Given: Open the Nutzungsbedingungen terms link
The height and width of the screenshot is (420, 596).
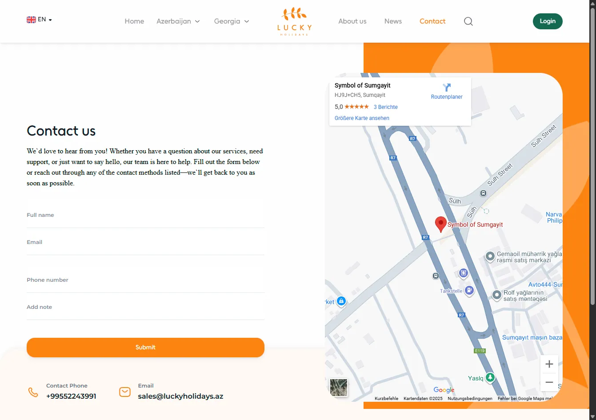Looking at the screenshot, I should (x=470, y=399).
